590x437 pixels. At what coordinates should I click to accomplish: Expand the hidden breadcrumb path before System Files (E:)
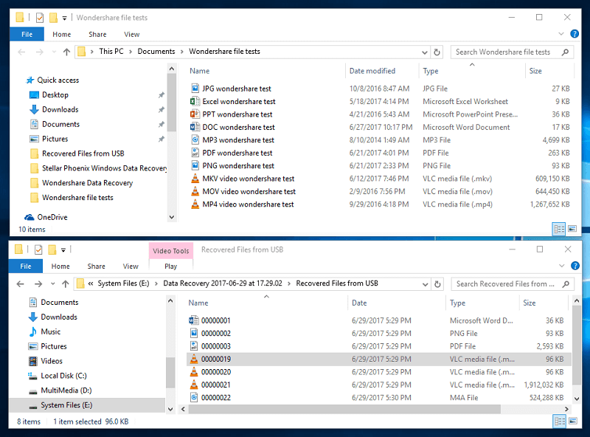tap(91, 283)
